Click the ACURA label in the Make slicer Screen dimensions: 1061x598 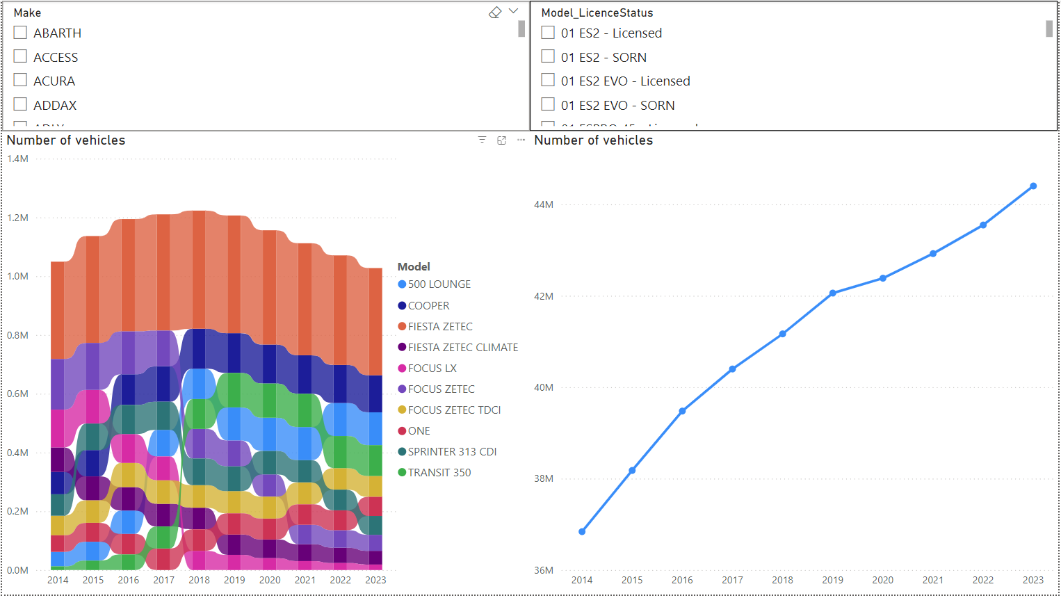[x=54, y=81]
